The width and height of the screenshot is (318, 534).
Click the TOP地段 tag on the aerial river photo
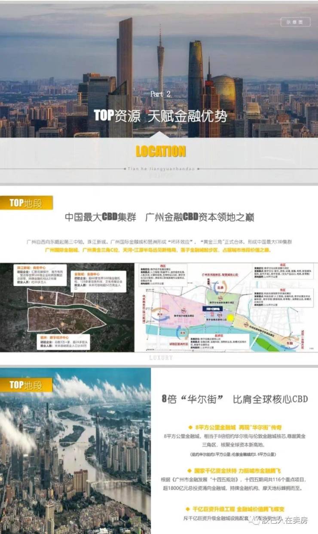(x=27, y=385)
